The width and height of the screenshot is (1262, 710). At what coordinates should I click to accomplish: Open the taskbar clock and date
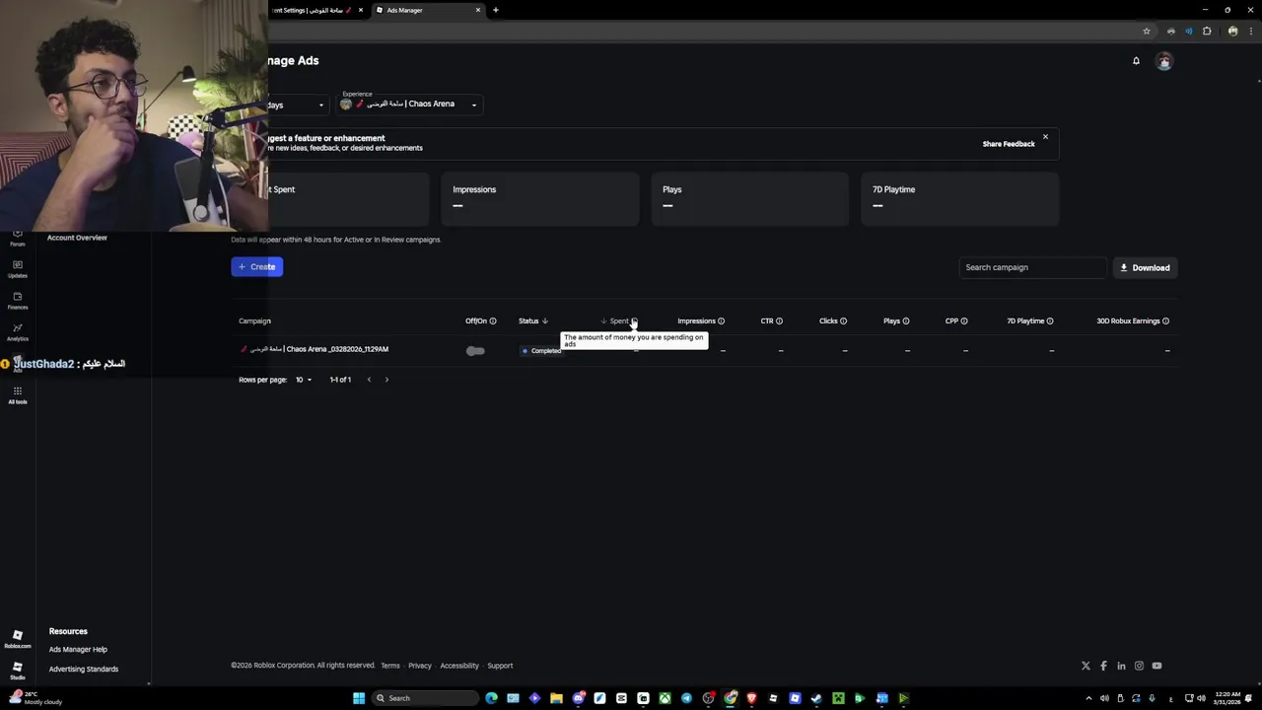tap(1228, 698)
